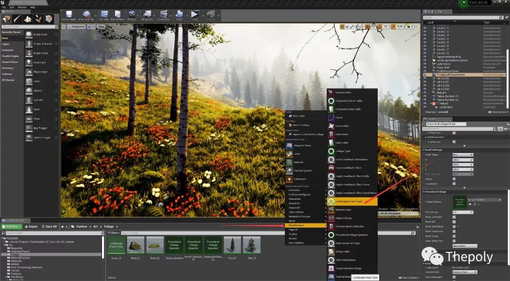Screen dimensions: 510x281
Task: Toggle the Show Debug Tiles checkbox
Action: point(454,241)
